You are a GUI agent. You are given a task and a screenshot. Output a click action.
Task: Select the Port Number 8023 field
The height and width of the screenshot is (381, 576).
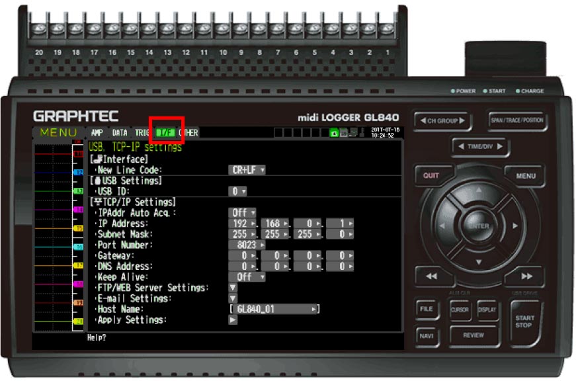[x=247, y=245]
